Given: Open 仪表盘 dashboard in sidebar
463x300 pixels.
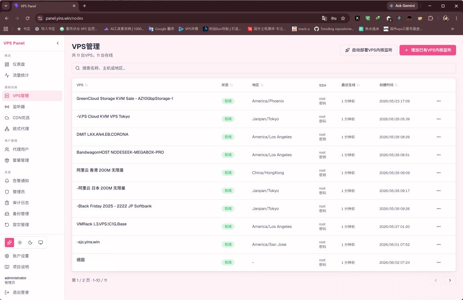Looking at the screenshot, I should click(x=32, y=64).
